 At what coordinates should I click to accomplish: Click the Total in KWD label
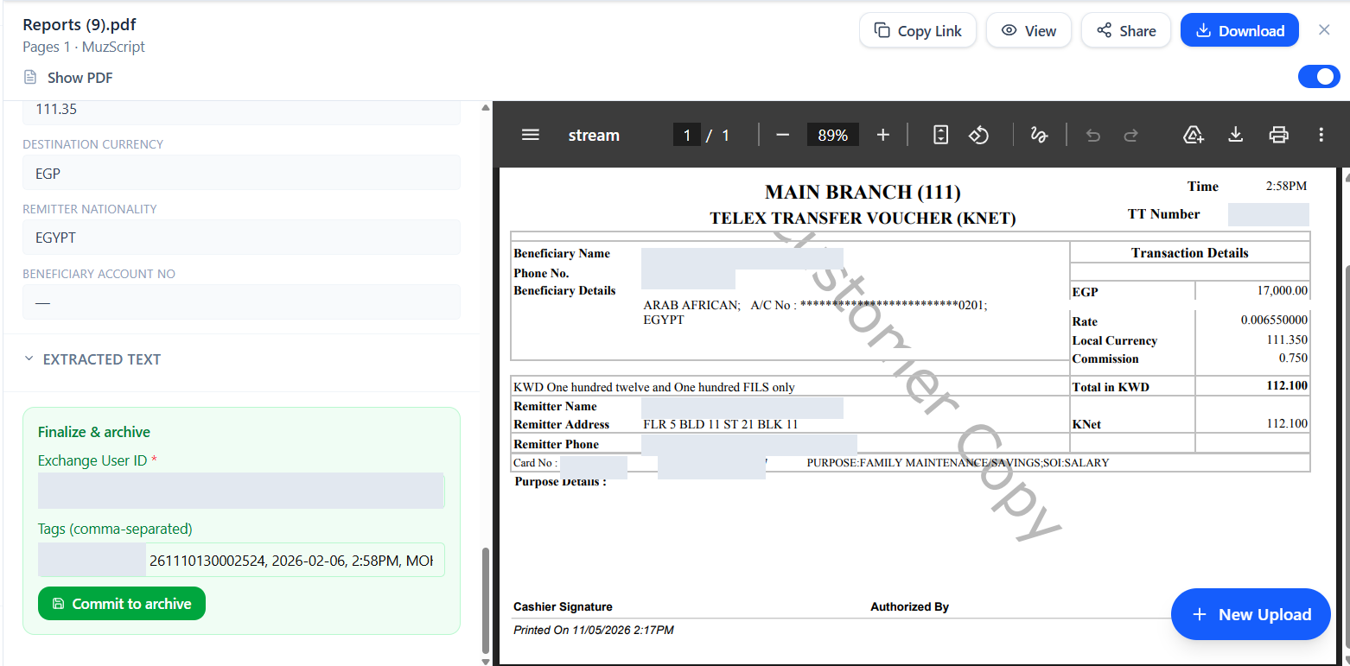pos(1111,387)
